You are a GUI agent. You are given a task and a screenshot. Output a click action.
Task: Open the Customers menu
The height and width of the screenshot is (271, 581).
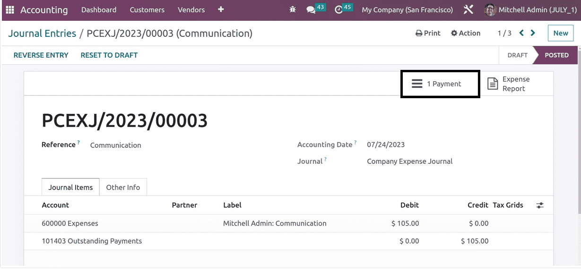147,10
